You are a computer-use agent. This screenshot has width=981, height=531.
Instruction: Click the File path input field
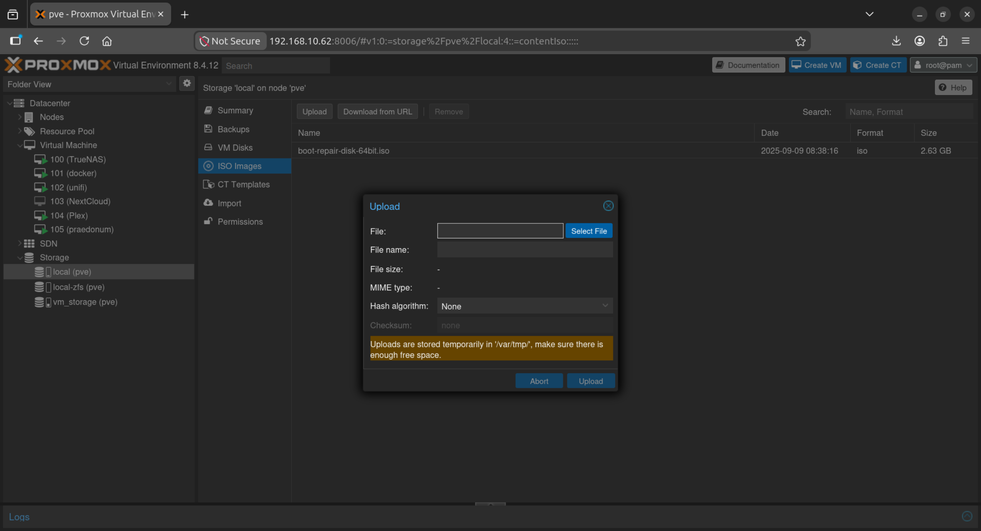coord(500,231)
